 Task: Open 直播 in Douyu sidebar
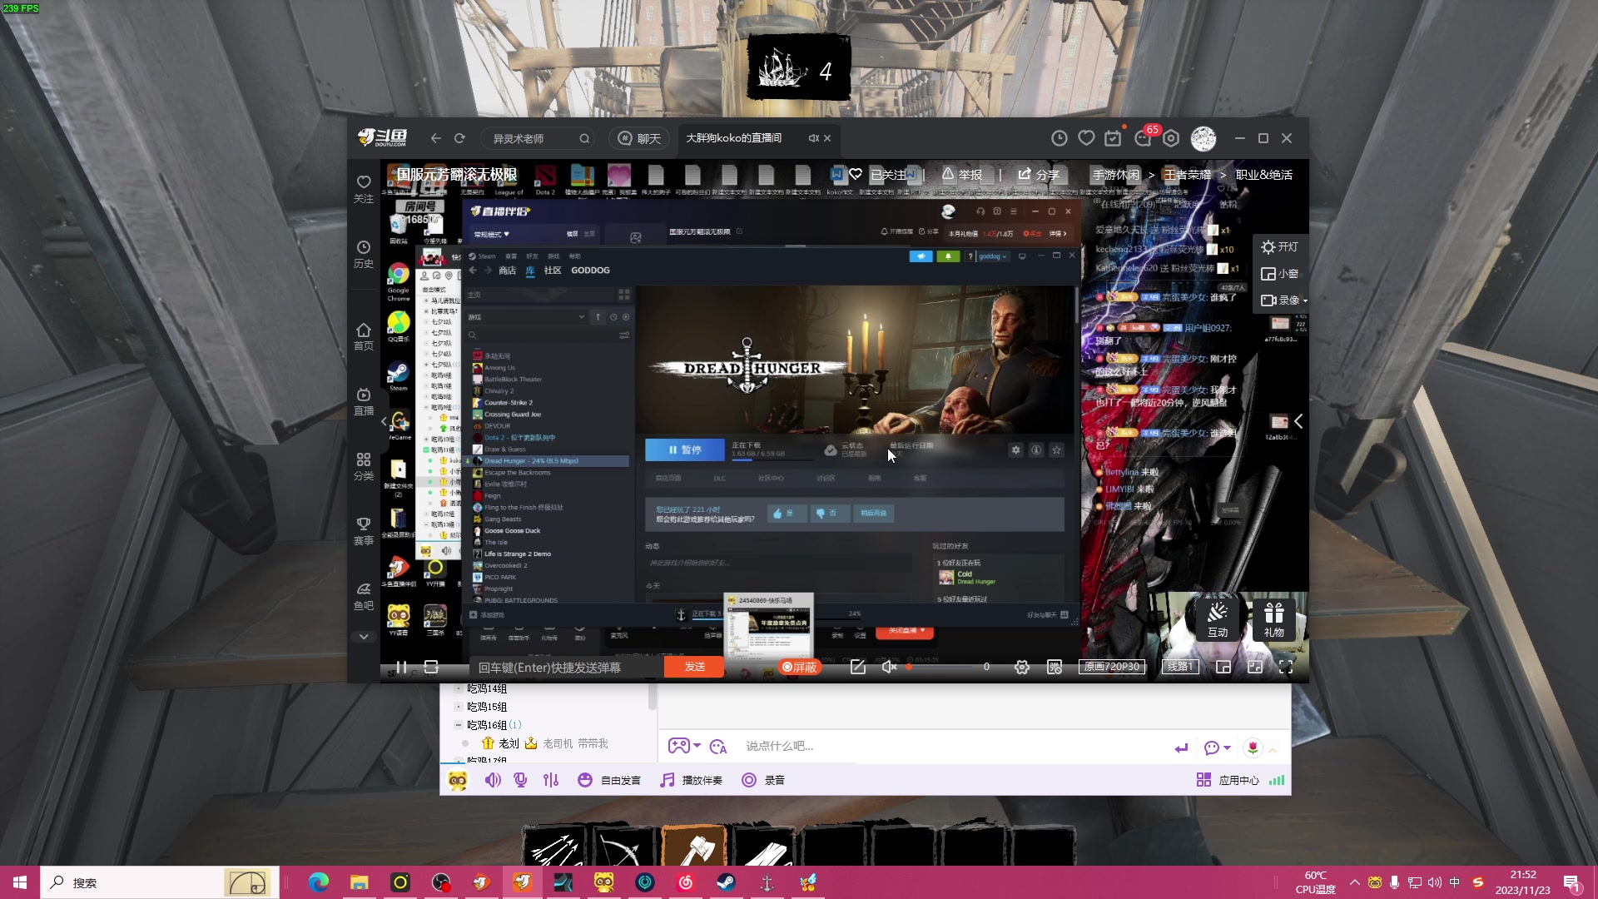364,401
